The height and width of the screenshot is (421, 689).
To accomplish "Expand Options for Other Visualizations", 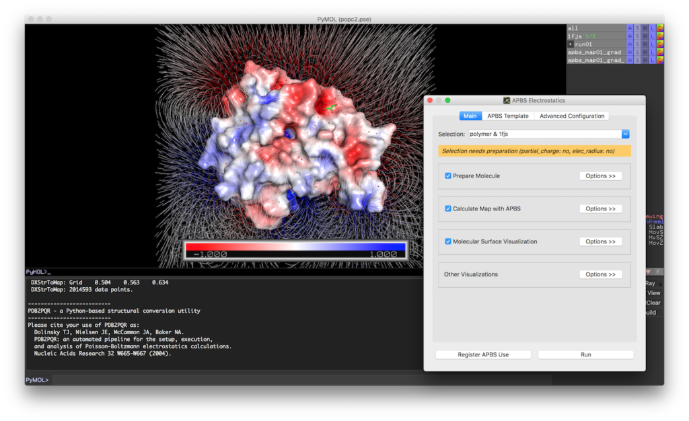I will tap(600, 274).
